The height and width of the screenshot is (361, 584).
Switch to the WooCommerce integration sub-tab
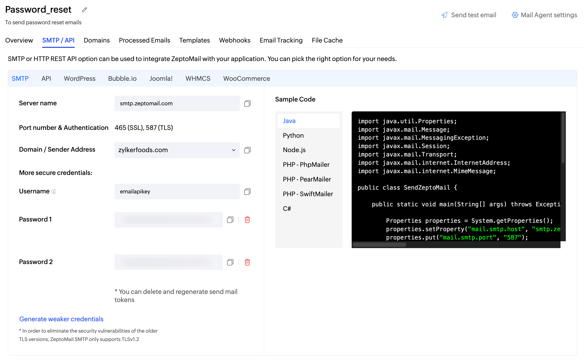246,78
